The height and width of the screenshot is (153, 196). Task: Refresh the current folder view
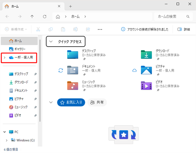pos(45,16)
